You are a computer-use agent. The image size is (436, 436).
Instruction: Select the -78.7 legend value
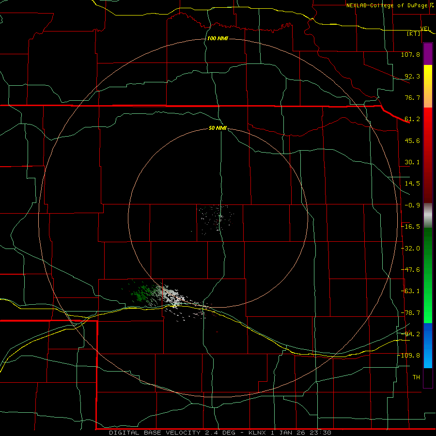coord(410,313)
